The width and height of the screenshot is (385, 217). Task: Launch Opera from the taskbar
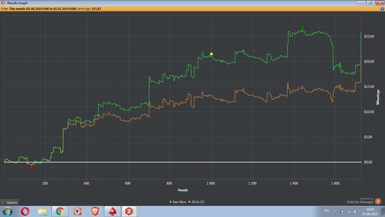25,211
